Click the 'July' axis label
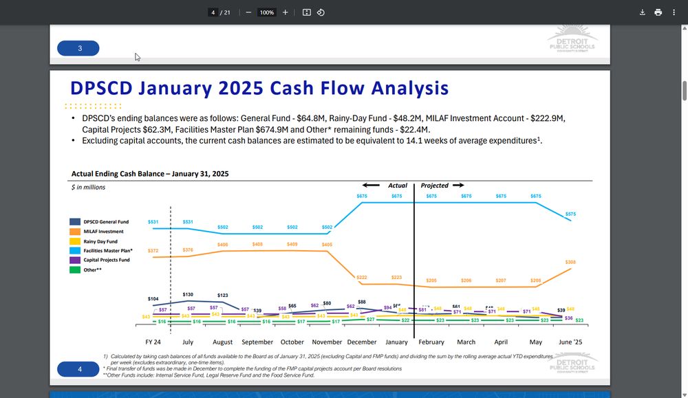 pos(188,342)
